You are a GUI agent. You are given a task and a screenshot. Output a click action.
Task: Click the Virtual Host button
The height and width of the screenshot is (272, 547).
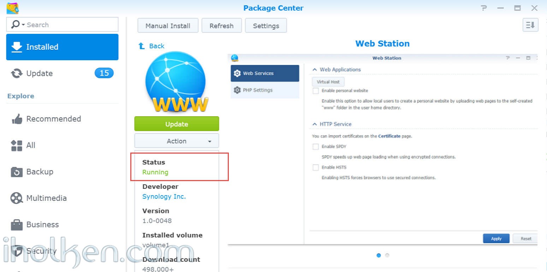[328, 82]
